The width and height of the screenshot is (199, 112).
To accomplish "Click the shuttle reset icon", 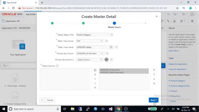I will tap(95, 70).
